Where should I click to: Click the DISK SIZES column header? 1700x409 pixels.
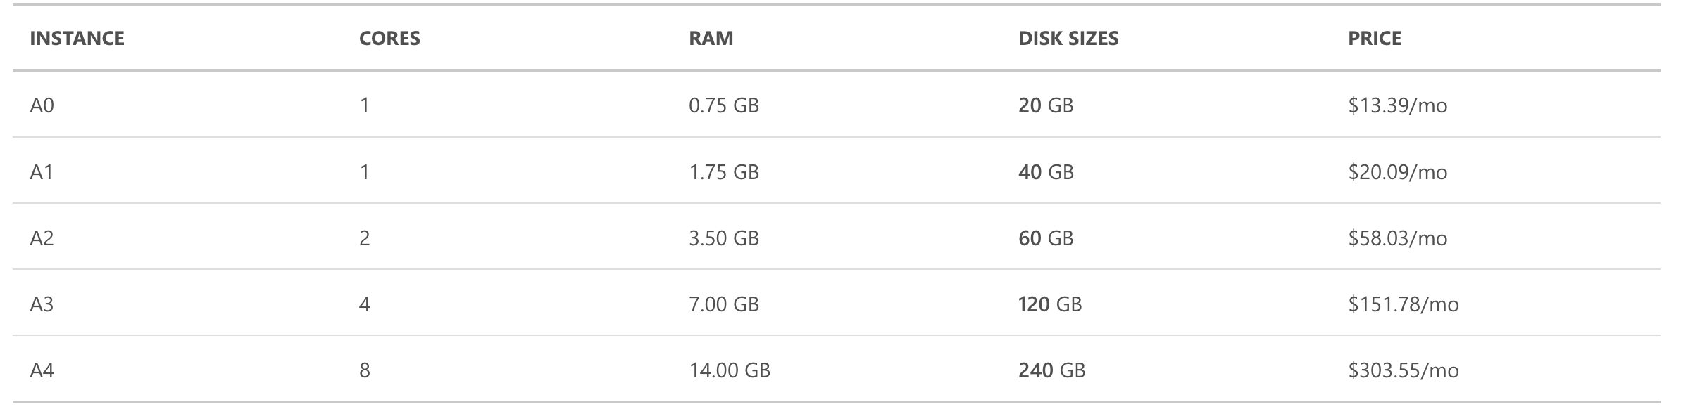1068,38
